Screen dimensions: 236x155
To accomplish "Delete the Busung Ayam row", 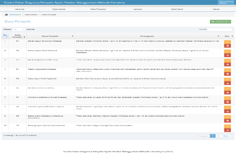I will [x=227, y=130].
